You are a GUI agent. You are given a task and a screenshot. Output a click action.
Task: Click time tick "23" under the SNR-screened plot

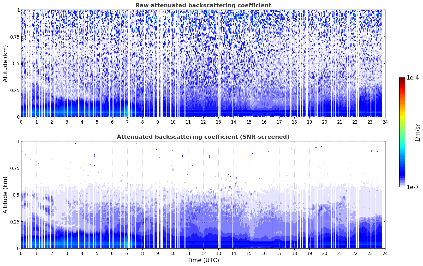click(x=370, y=253)
